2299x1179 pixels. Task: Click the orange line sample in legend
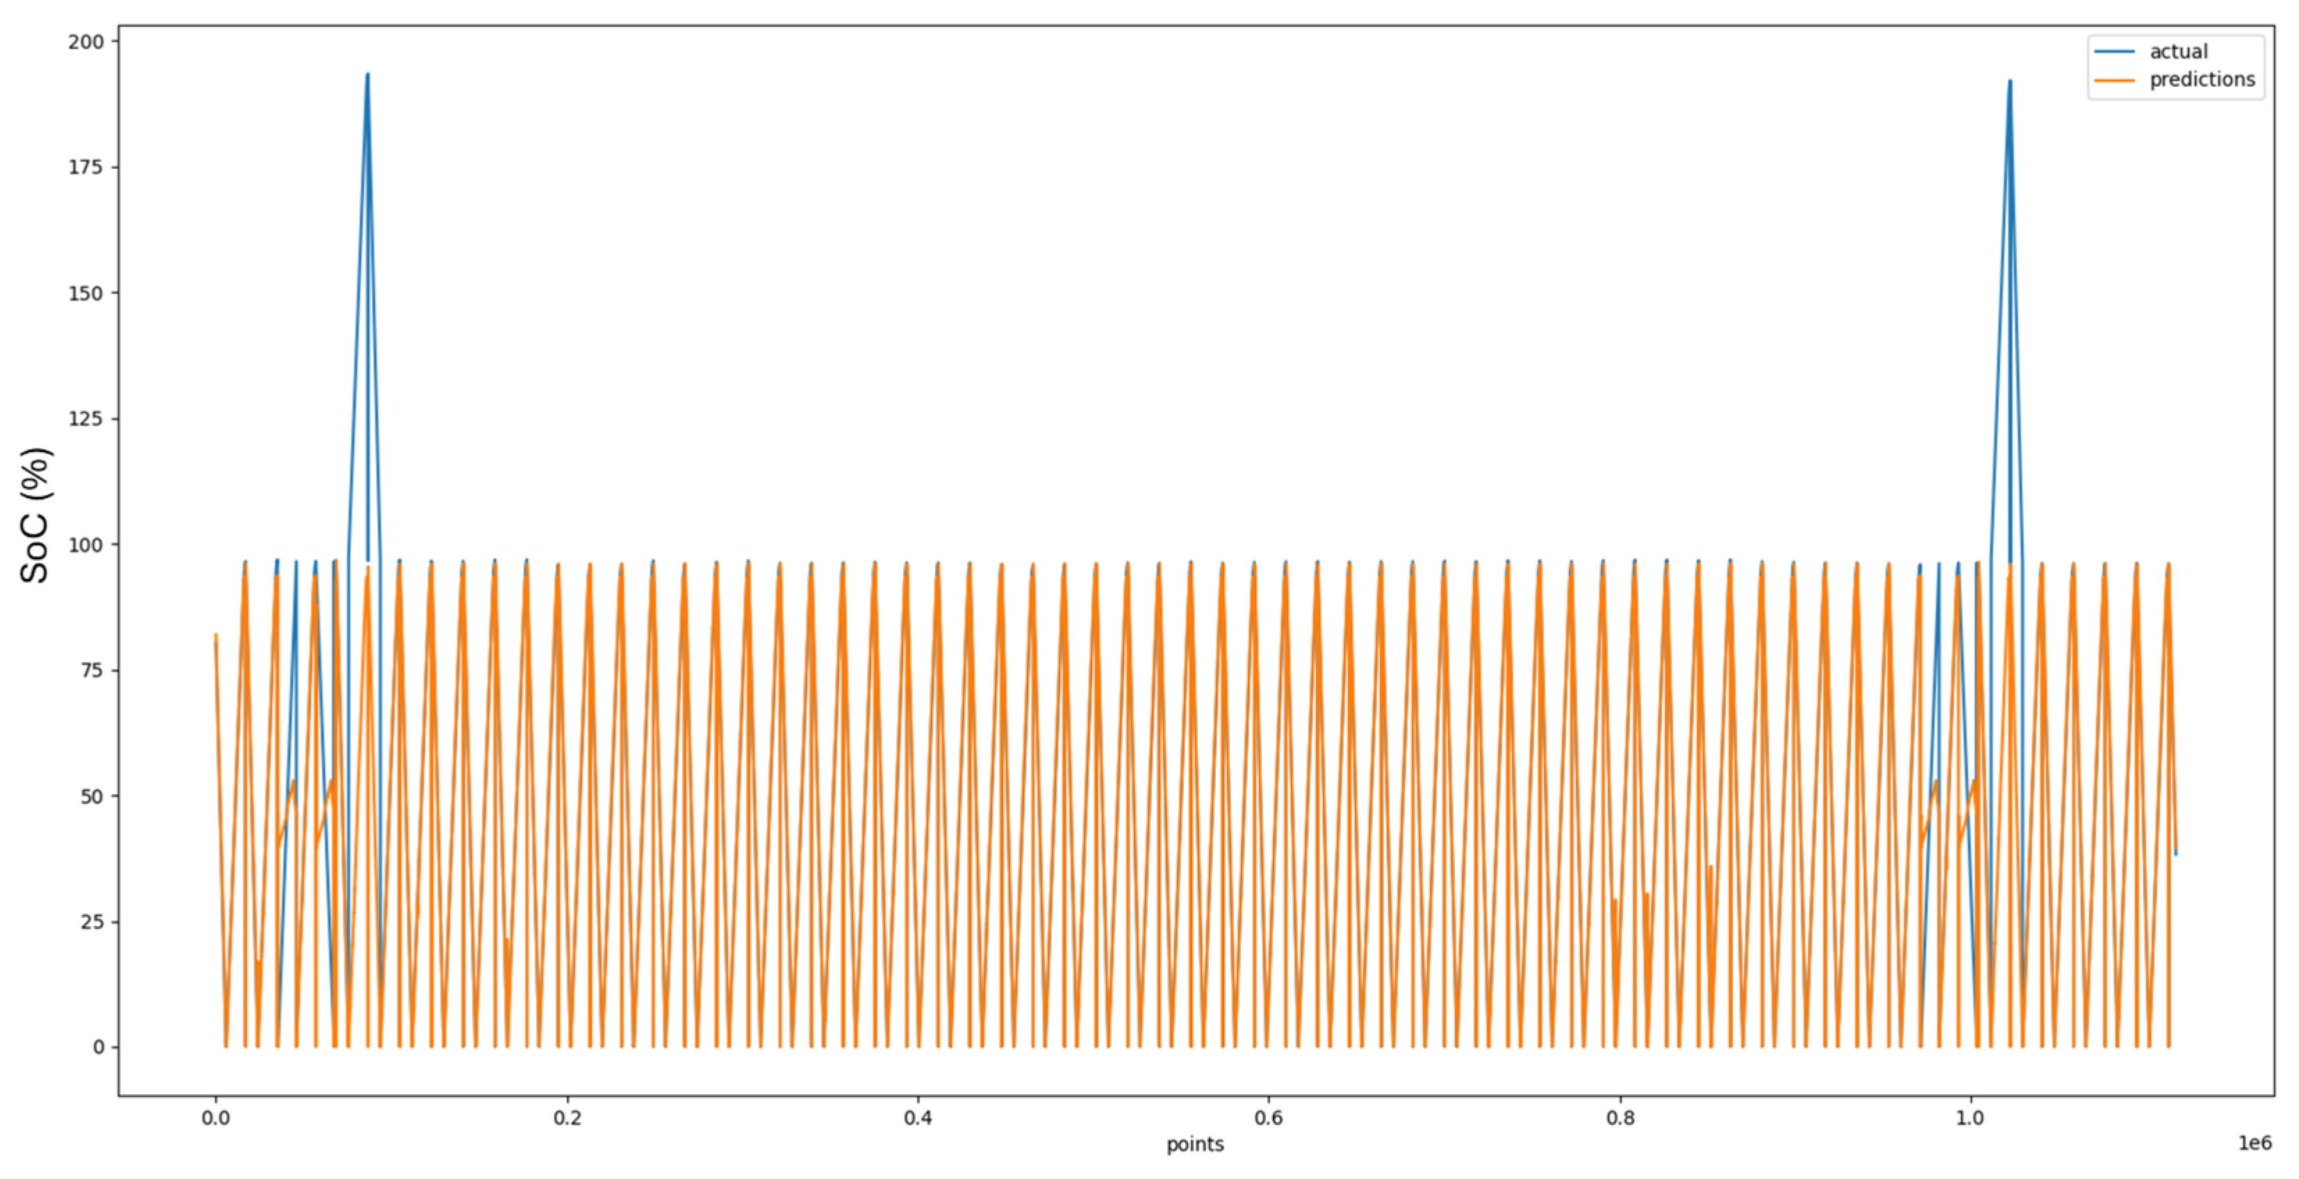coord(2114,81)
